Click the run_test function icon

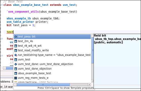point(16,55)
